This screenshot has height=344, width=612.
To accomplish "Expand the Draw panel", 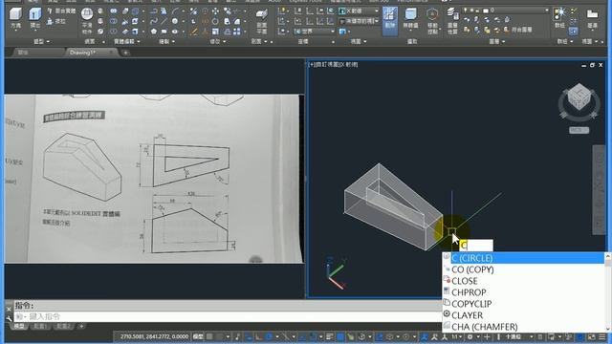I will tap(166, 41).
